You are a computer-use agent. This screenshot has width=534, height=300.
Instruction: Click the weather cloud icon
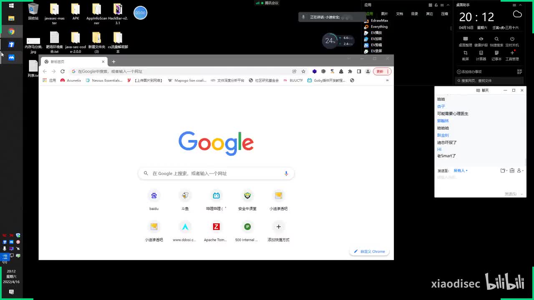coord(517,14)
